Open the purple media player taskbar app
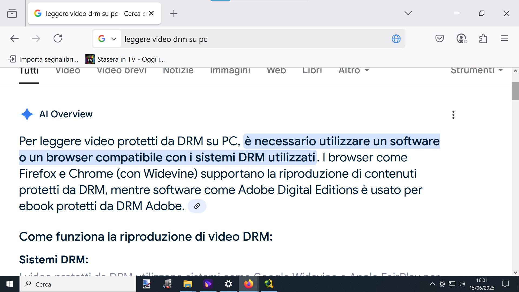This screenshot has height=292, width=519. (x=208, y=284)
